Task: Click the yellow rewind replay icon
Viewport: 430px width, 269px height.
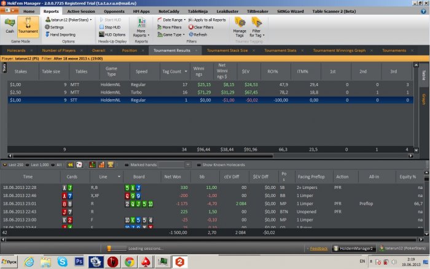Action: (x=70, y=164)
